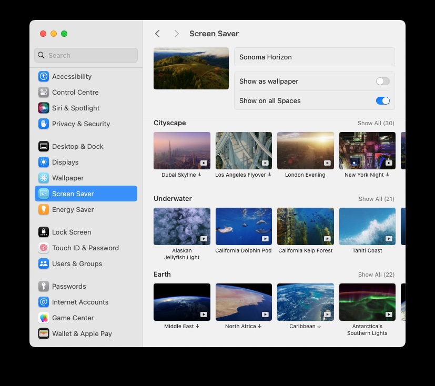435x386 pixels.
Task: Click the Wallet & Apple Pay icon
Action: point(44,333)
